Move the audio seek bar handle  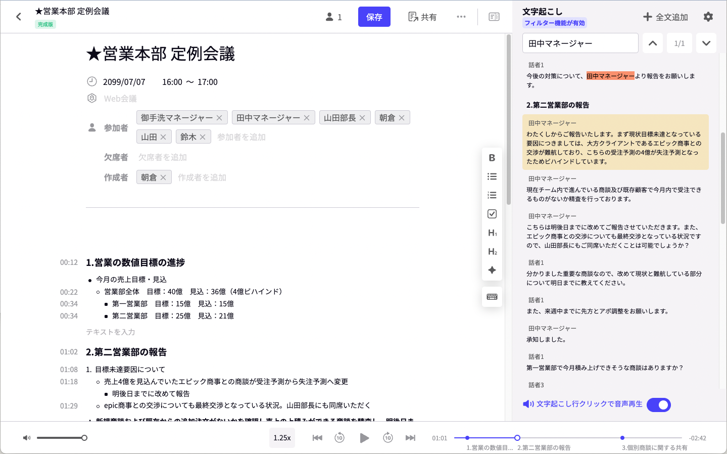click(x=517, y=438)
